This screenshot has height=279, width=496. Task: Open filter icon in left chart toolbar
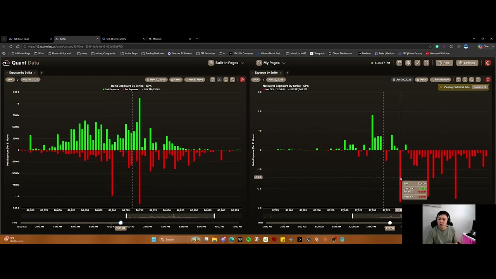212,79
